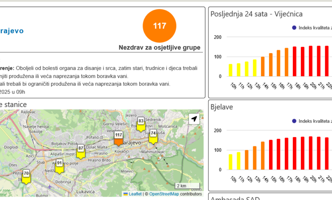The image size is (332, 200).
Task: Click the locate arrow button on map
Action: tap(194, 119)
